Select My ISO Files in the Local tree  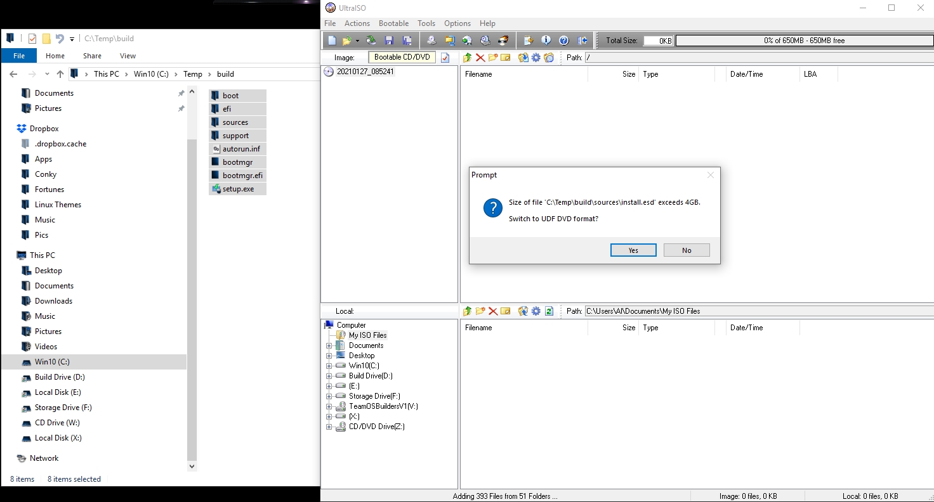367,335
